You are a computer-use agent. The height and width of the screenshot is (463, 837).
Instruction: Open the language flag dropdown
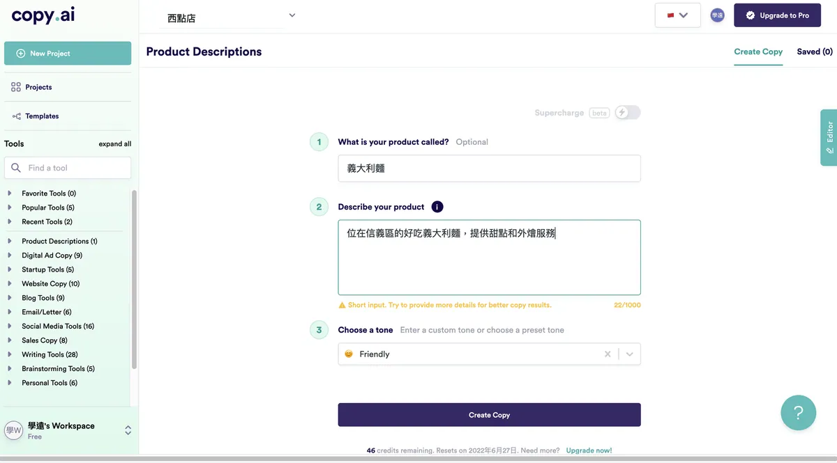pyautogui.click(x=677, y=15)
